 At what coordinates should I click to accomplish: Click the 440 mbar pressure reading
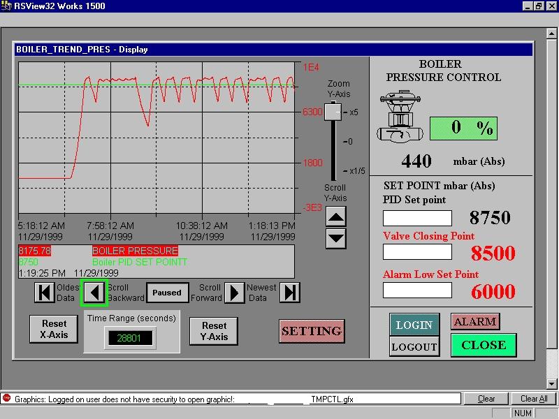[416, 161]
